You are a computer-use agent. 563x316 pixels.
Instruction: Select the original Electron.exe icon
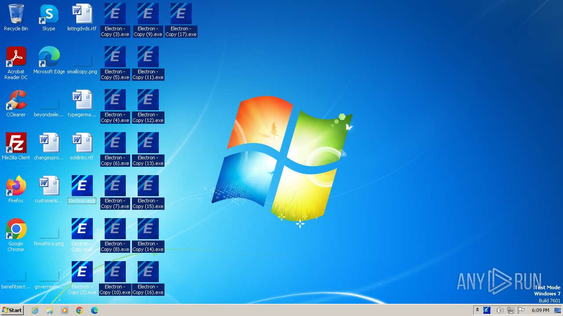coord(82,190)
